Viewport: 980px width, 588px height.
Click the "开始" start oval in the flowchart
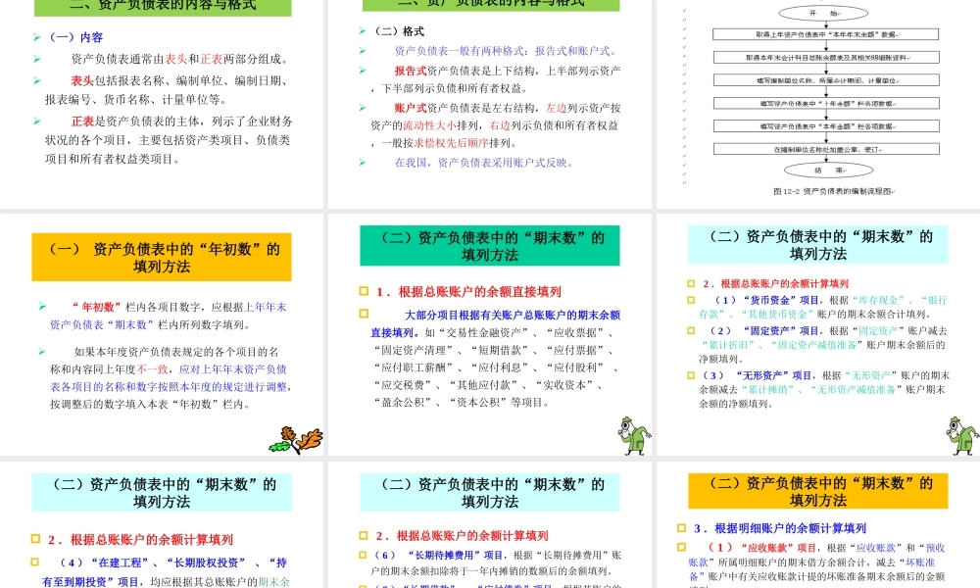tap(823, 13)
